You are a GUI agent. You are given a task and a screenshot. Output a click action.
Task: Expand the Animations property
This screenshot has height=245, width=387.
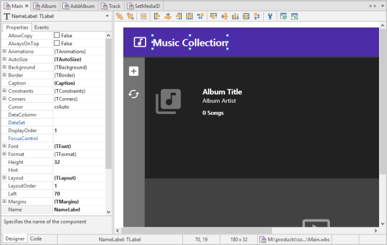click(x=5, y=51)
